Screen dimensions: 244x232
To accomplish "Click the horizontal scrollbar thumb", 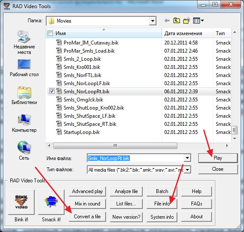I will click(x=115, y=146).
